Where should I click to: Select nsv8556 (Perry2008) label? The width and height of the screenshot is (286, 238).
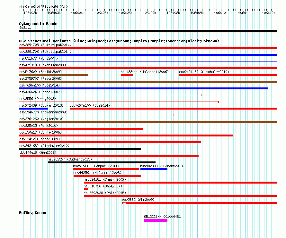[38, 99]
